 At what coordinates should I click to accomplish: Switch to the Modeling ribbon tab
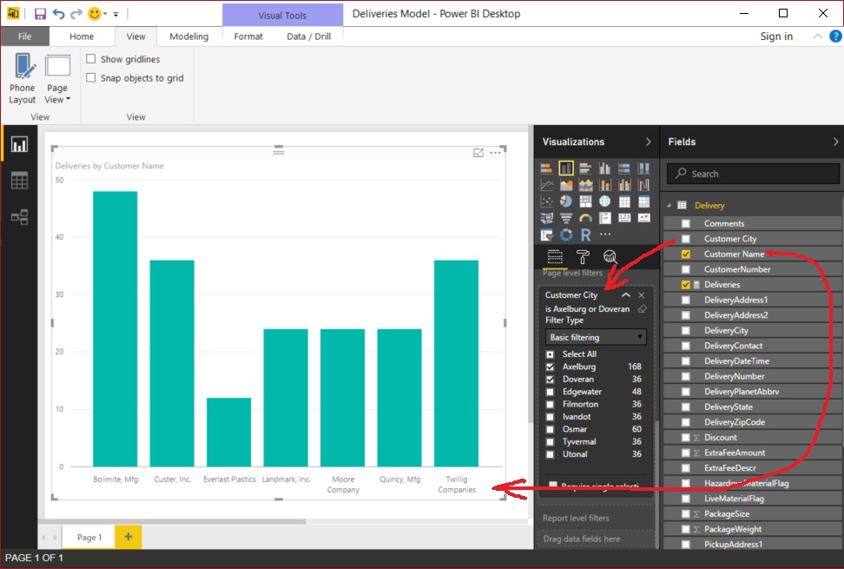pyautogui.click(x=189, y=36)
